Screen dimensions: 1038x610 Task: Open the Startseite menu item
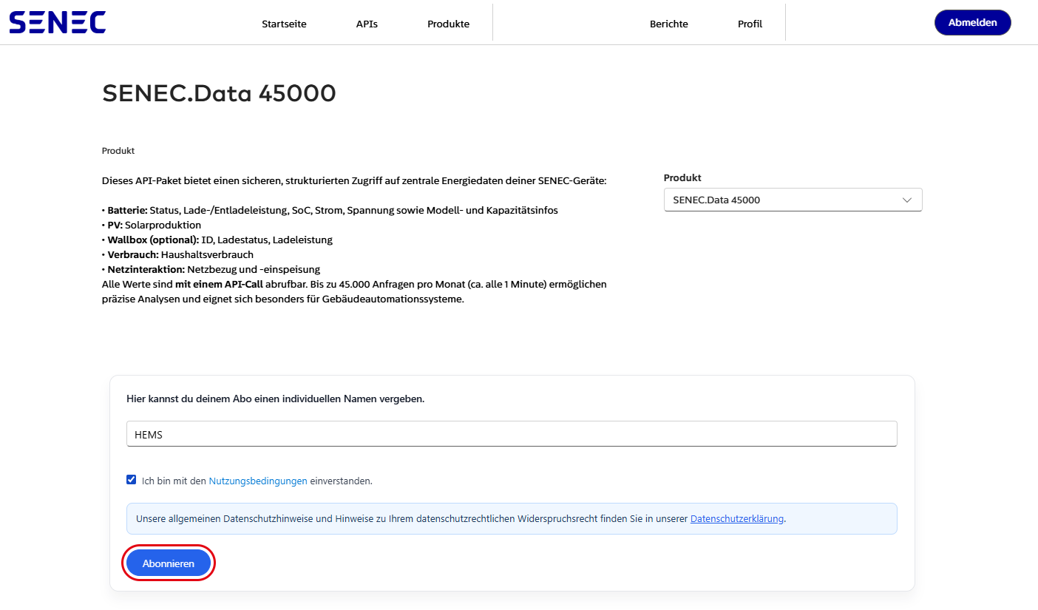tap(284, 24)
